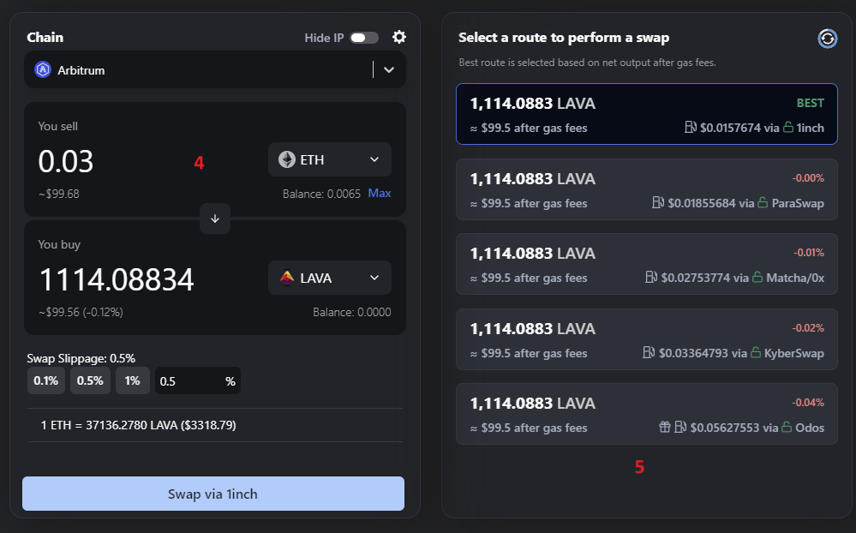Select the KyberSwap route
This screenshot has width=856, height=533.
(x=646, y=339)
